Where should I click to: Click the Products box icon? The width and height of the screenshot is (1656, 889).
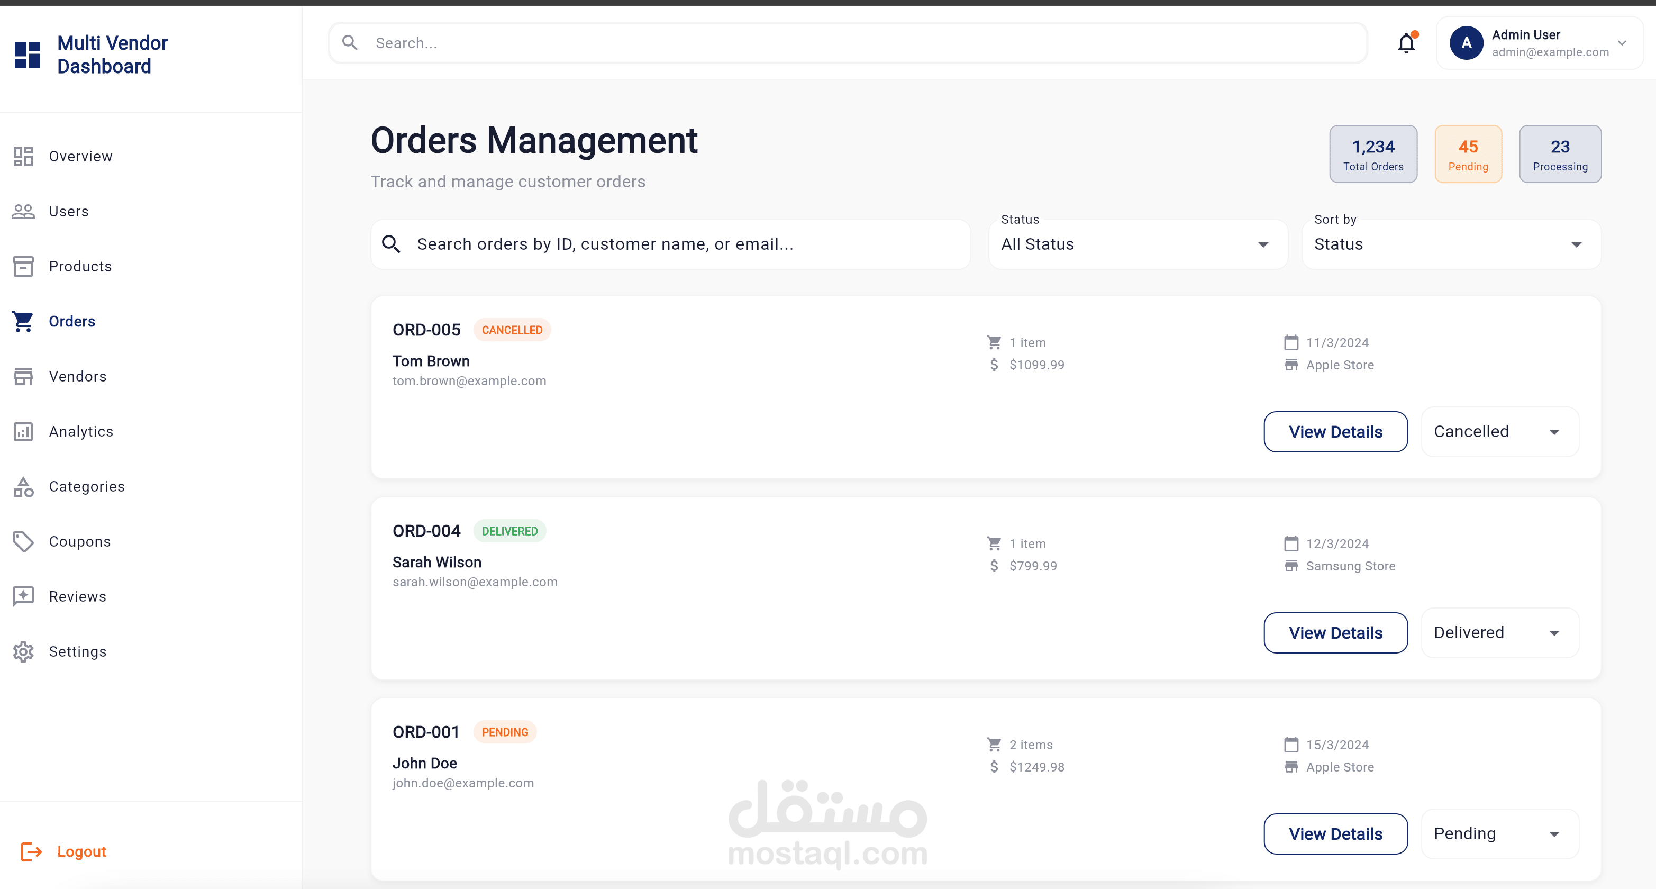tap(23, 266)
